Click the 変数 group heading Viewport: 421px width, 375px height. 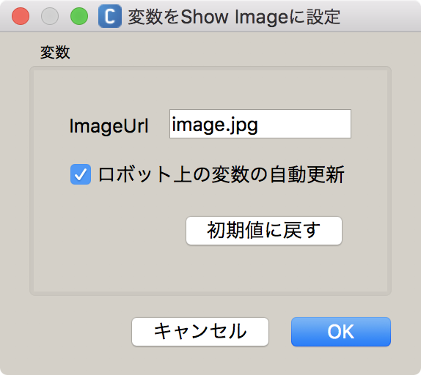(55, 52)
